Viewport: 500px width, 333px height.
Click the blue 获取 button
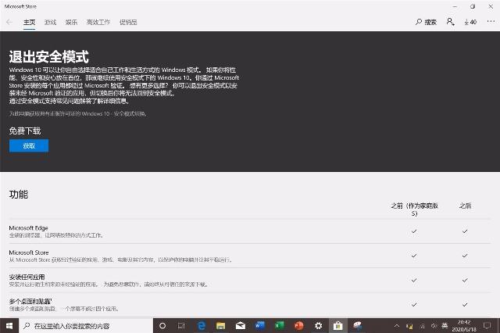pyautogui.click(x=29, y=145)
